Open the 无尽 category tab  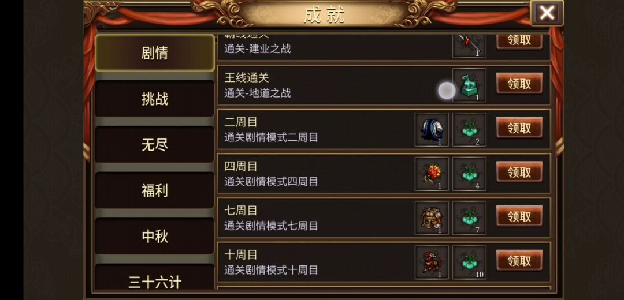click(155, 145)
